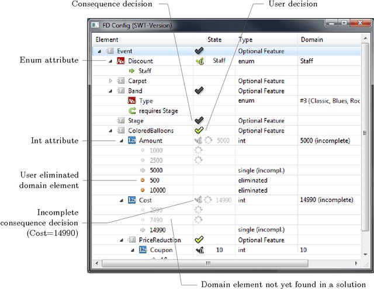Screen dimensions: 374x289
Task: Click the Cost int attribute icon
Action: 131,200
